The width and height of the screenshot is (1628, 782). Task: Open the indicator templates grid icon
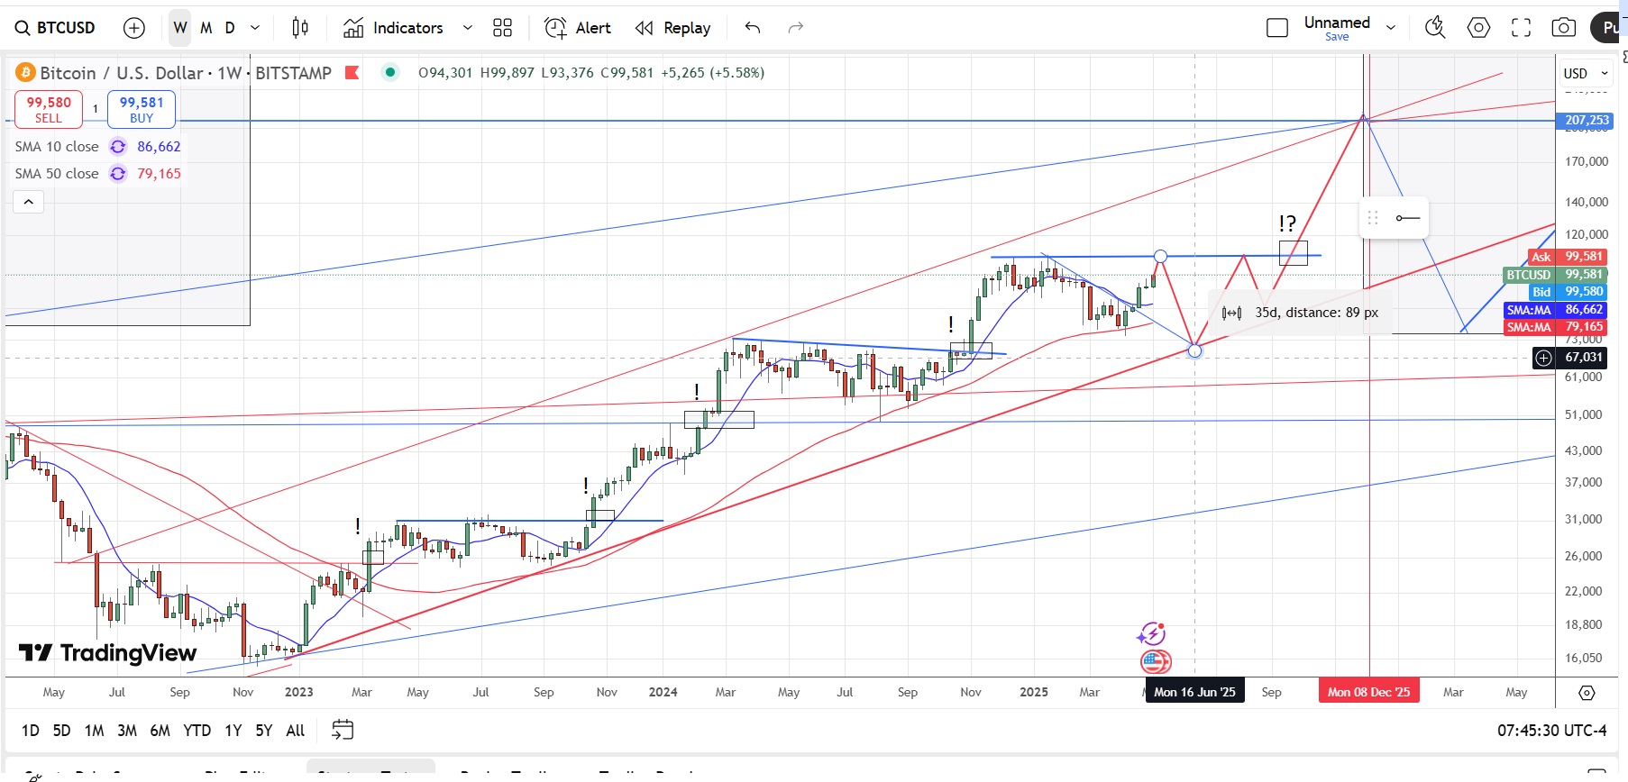(x=502, y=28)
